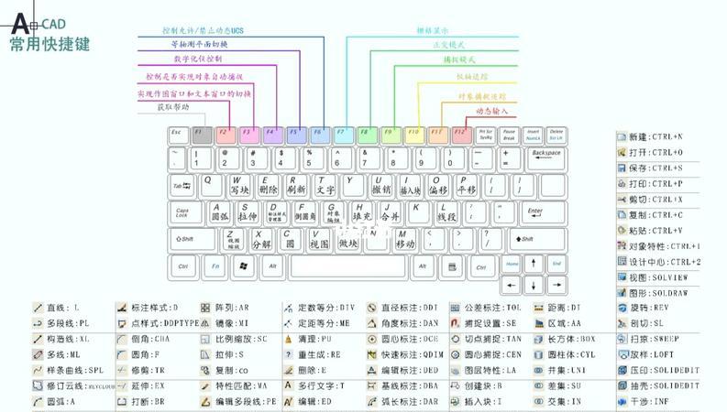Click the Caps Lock key

(x=185, y=212)
